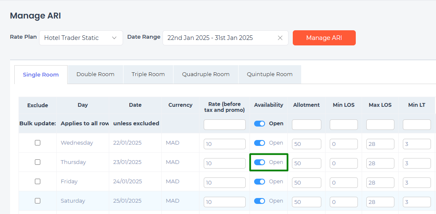Select the Single Room tab
Screen dimensions: 436x214
41,75
